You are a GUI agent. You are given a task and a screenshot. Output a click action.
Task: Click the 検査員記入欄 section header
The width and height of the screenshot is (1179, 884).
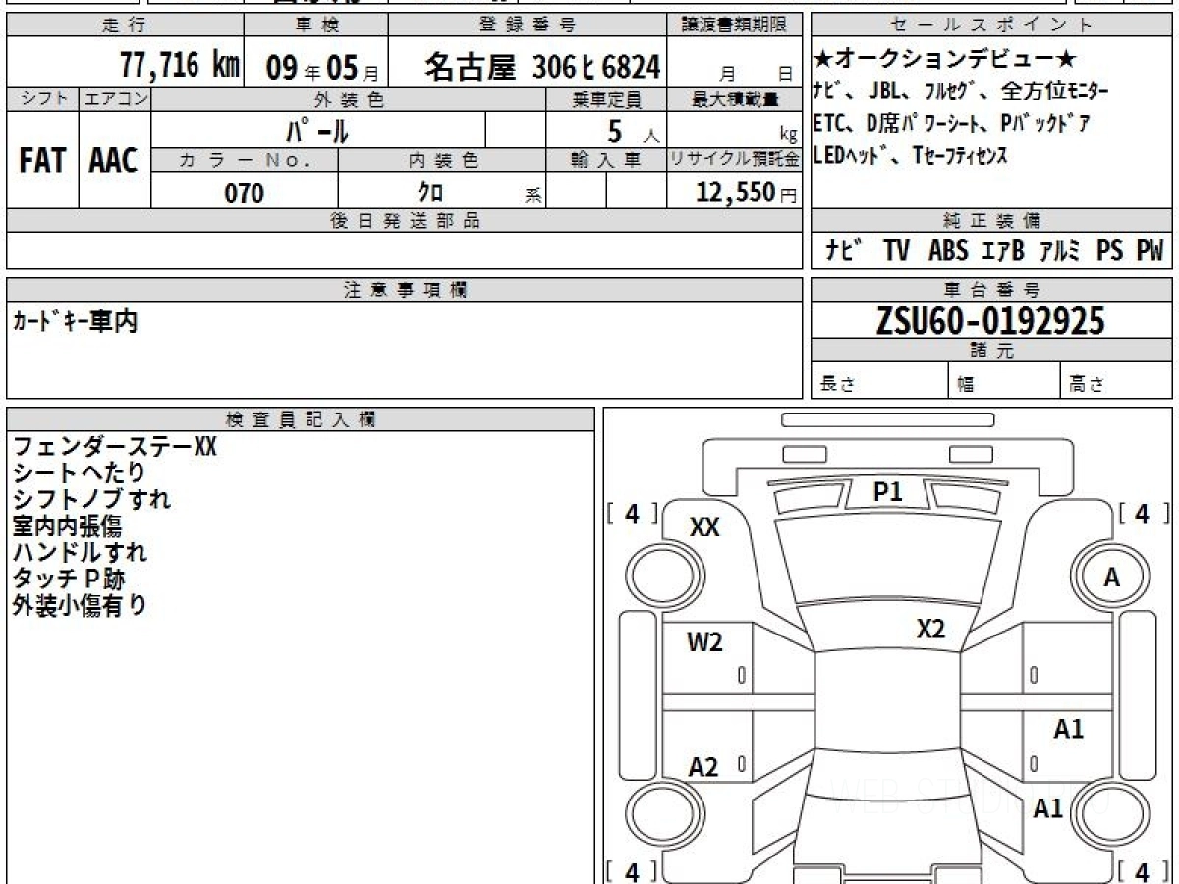[301, 419]
